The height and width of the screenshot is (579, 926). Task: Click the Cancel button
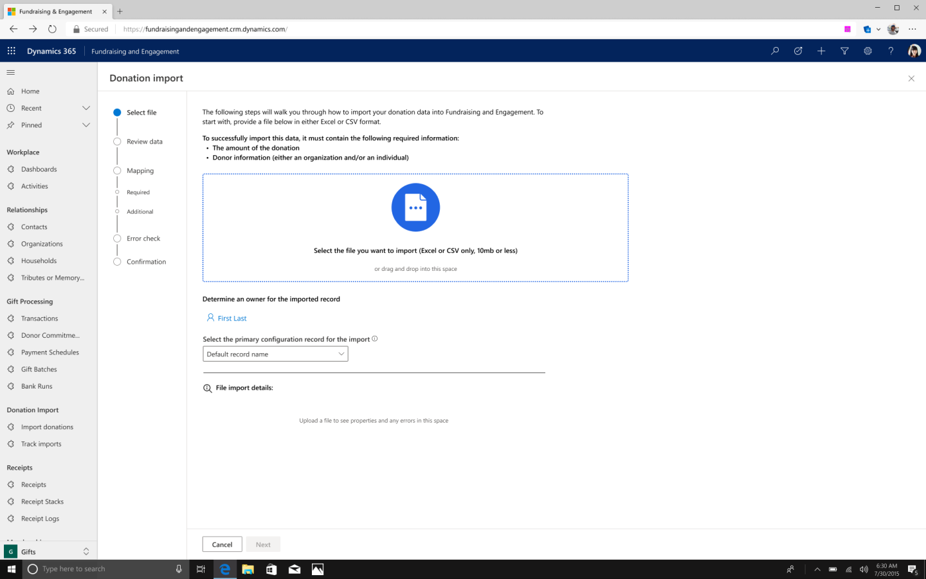pyautogui.click(x=222, y=544)
